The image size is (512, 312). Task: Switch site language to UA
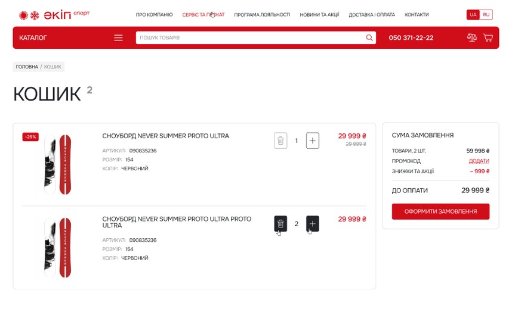tap(473, 15)
